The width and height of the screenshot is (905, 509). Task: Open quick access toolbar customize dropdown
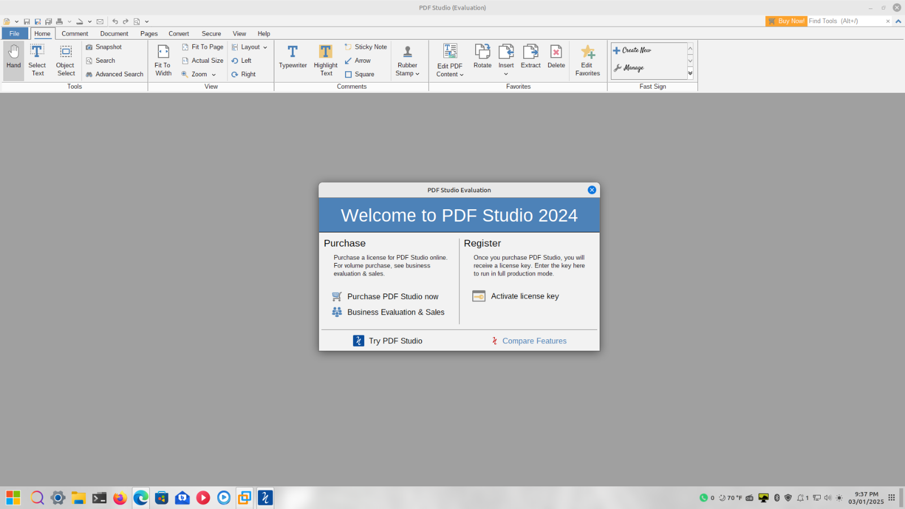coord(146,21)
